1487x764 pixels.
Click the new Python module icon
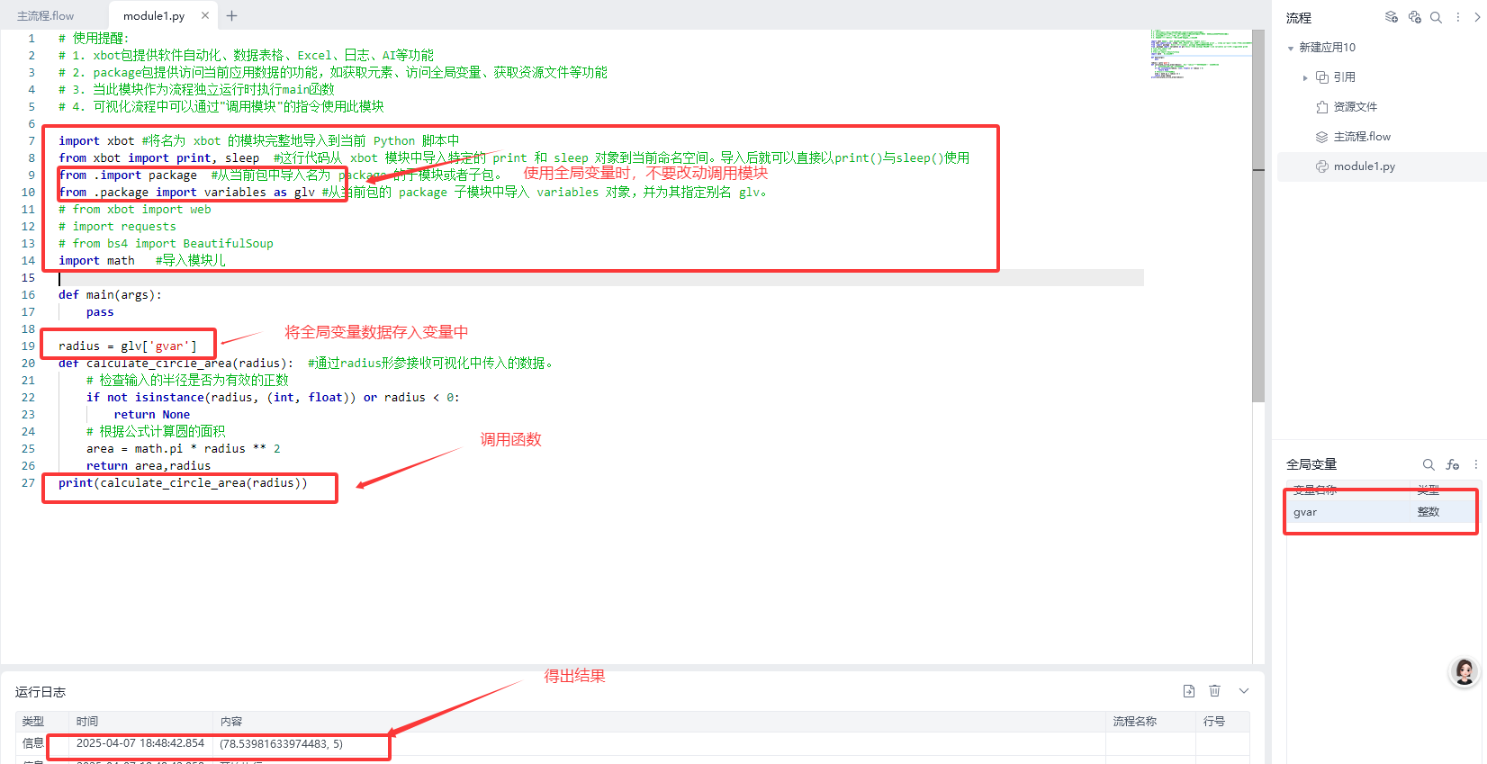pos(1414,17)
